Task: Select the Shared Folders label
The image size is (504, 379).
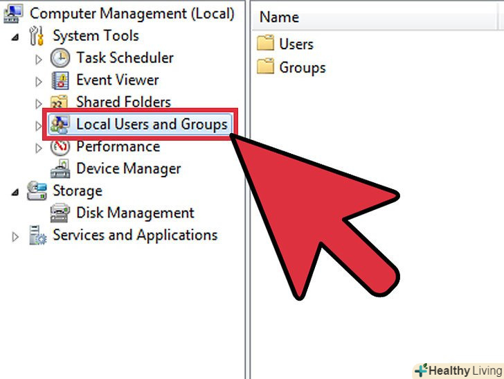Action: coord(123,102)
